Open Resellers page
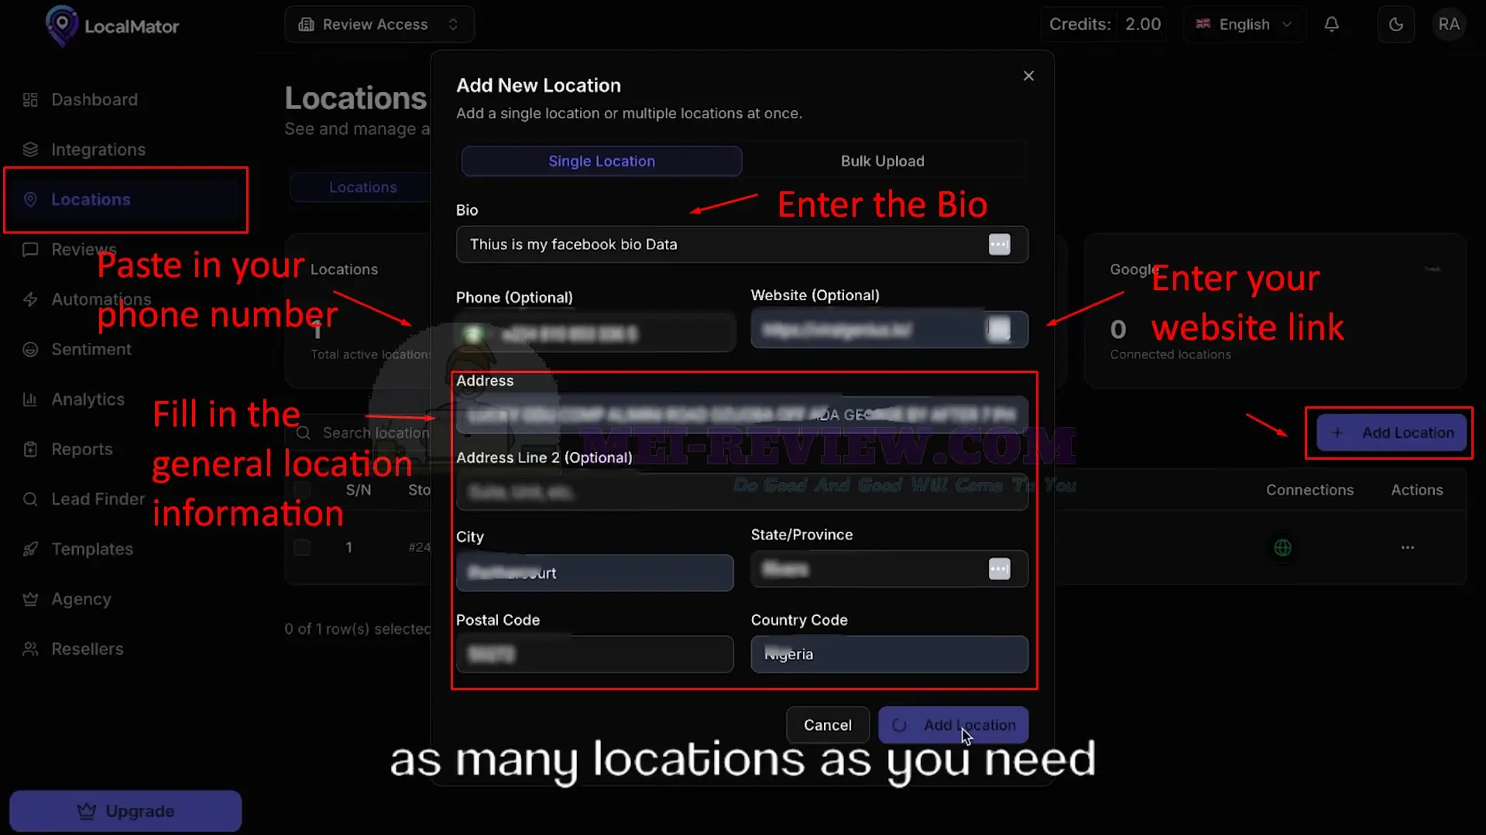1486x835 pixels. coord(88,649)
